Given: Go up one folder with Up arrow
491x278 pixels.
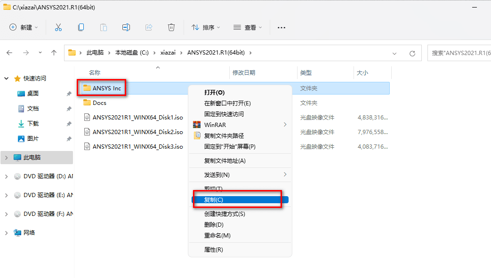Looking at the screenshot, I should (54, 53).
